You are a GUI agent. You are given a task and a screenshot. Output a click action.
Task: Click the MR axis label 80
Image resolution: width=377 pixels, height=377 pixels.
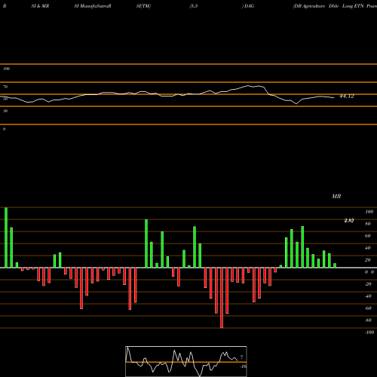click(368, 224)
